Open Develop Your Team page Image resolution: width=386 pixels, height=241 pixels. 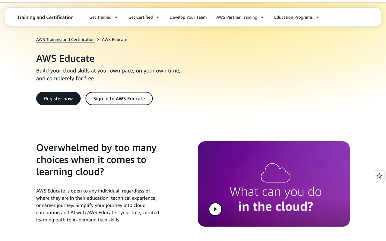click(188, 17)
